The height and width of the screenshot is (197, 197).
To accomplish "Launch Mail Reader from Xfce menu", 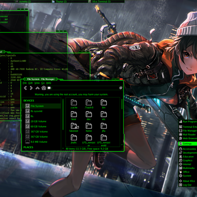I will 188,134.
